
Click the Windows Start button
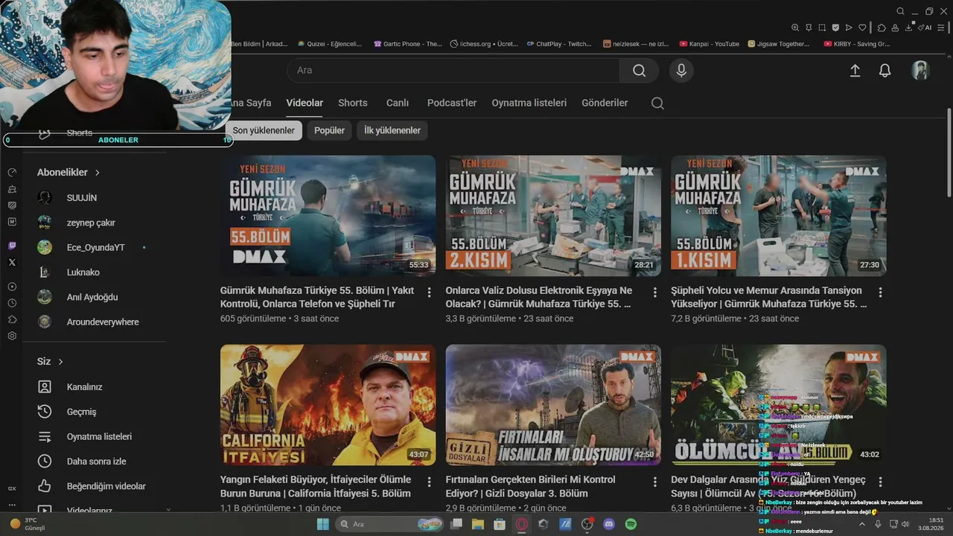[x=323, y=524]
